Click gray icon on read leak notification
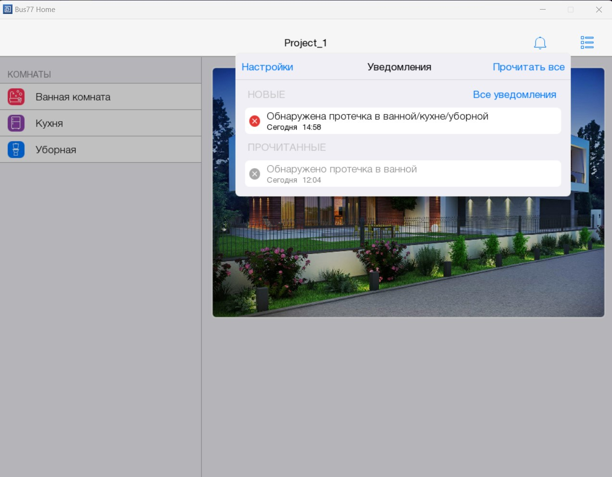The height and width of the screenshot is (477, 612). coord(255,174)
